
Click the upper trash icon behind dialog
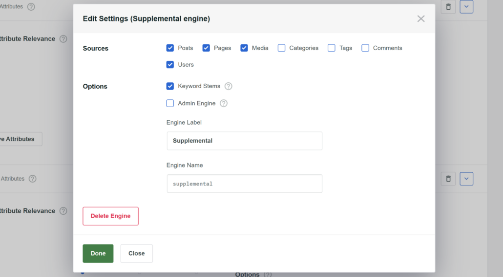(448, 7)
